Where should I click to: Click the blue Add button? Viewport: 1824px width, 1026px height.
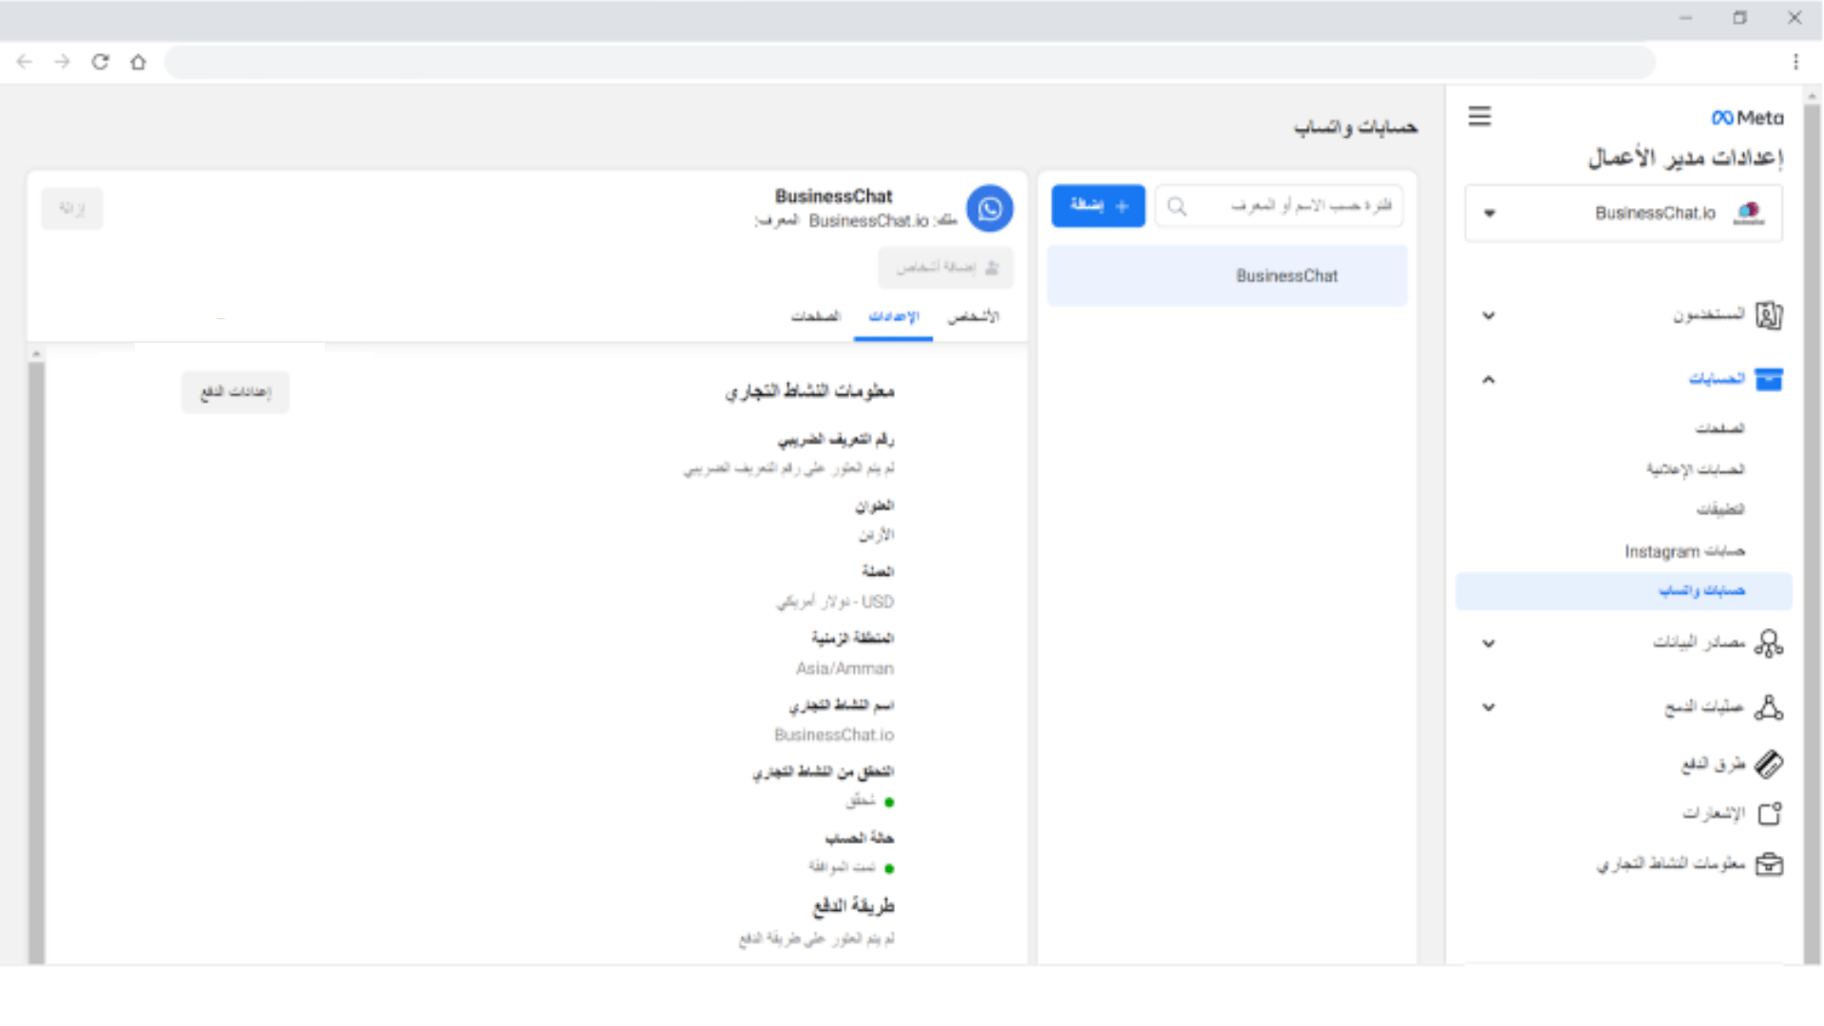1097,206
